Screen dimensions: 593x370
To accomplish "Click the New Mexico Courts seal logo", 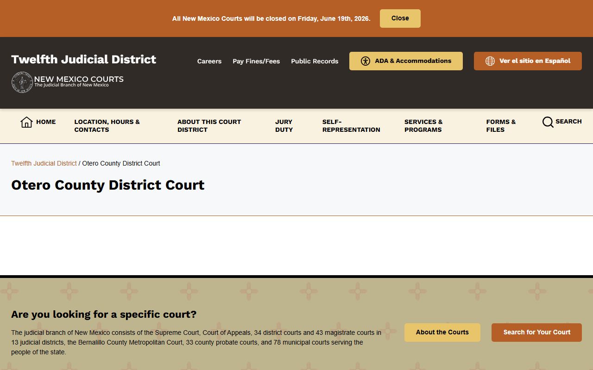I will (22, 82).
